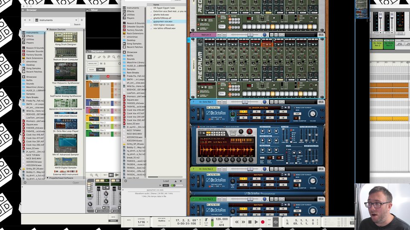Image resolution: width=410 pixels, height=230 pixels.
Task: Switch sequencer to SONG view
Action: point(100,69)
